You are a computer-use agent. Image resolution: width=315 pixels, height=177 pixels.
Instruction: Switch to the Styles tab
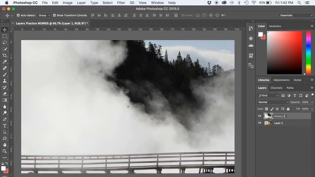point(297,80)
